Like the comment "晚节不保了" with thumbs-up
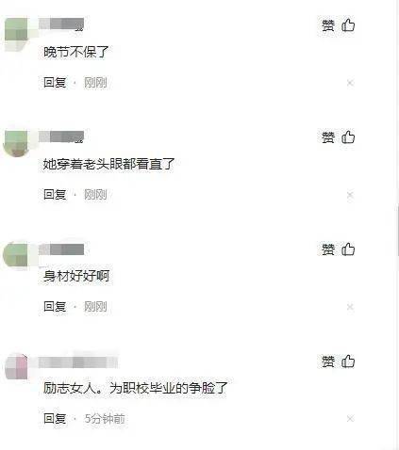The height and width of the screenshot is (450, 399). (x=348, y=25)
